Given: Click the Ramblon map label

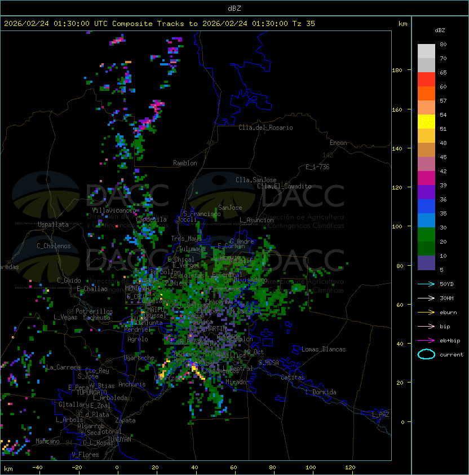Looking at the screenshot, I should [x=185, y=163].
